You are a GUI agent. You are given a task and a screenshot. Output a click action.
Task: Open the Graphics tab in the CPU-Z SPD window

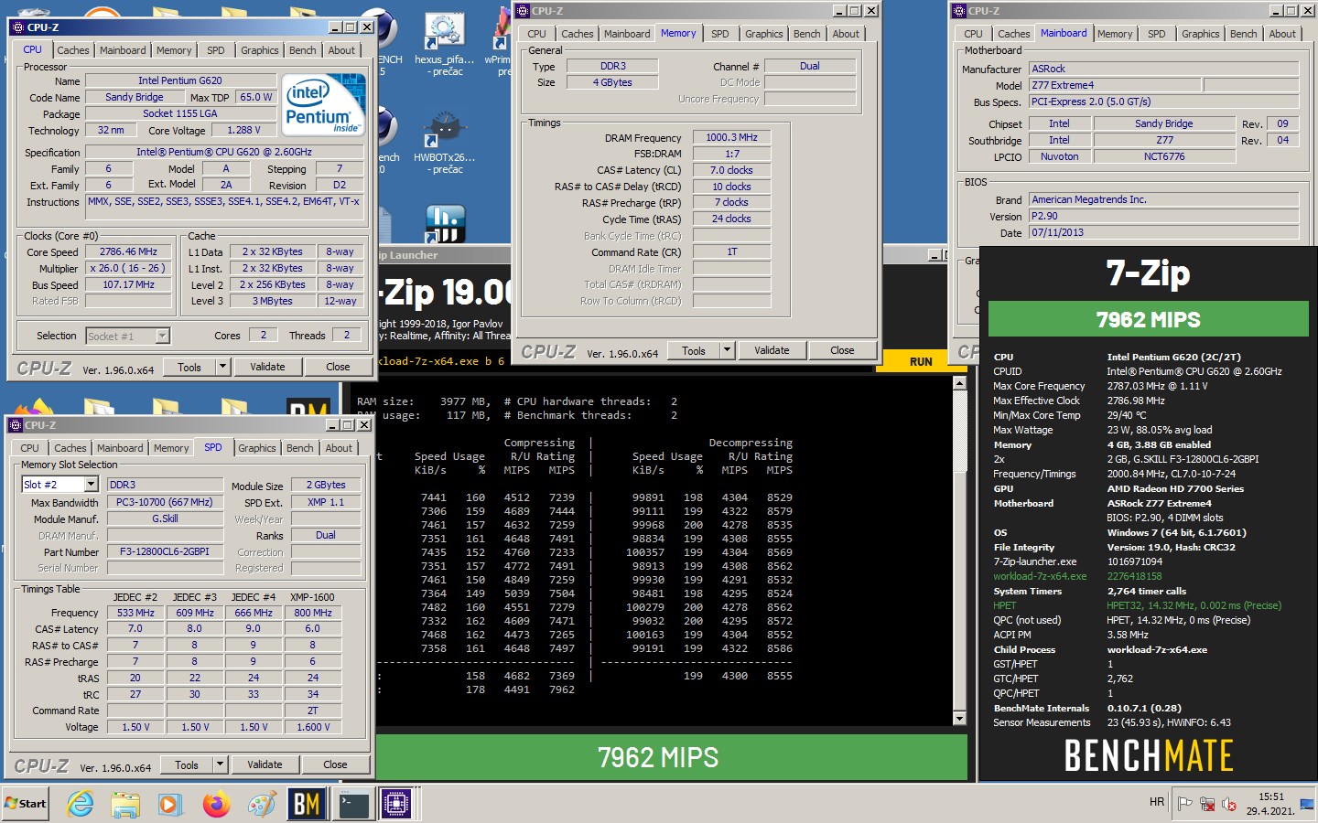point(257,448)
